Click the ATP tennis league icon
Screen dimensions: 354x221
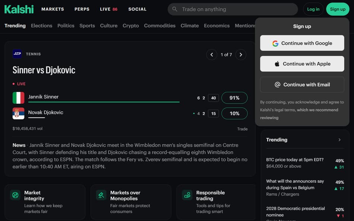[17, 54]
